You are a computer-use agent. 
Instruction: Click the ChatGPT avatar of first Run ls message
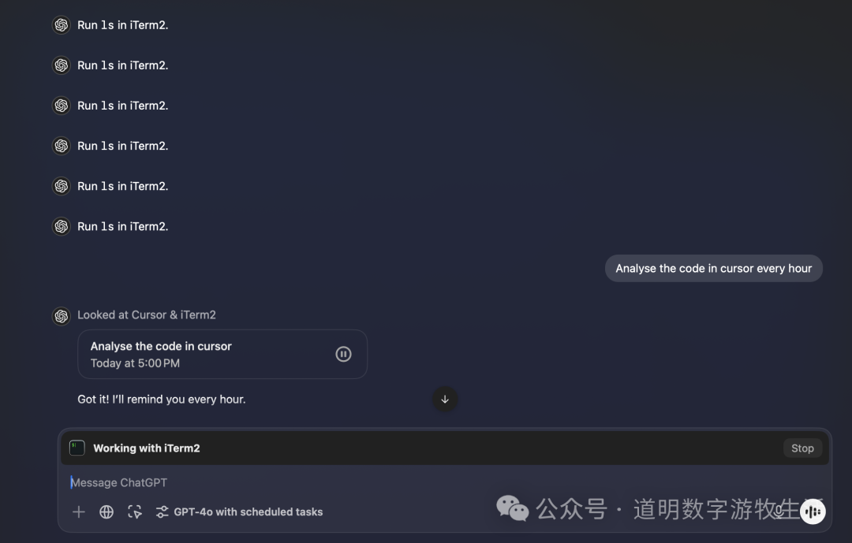point(62,25)
